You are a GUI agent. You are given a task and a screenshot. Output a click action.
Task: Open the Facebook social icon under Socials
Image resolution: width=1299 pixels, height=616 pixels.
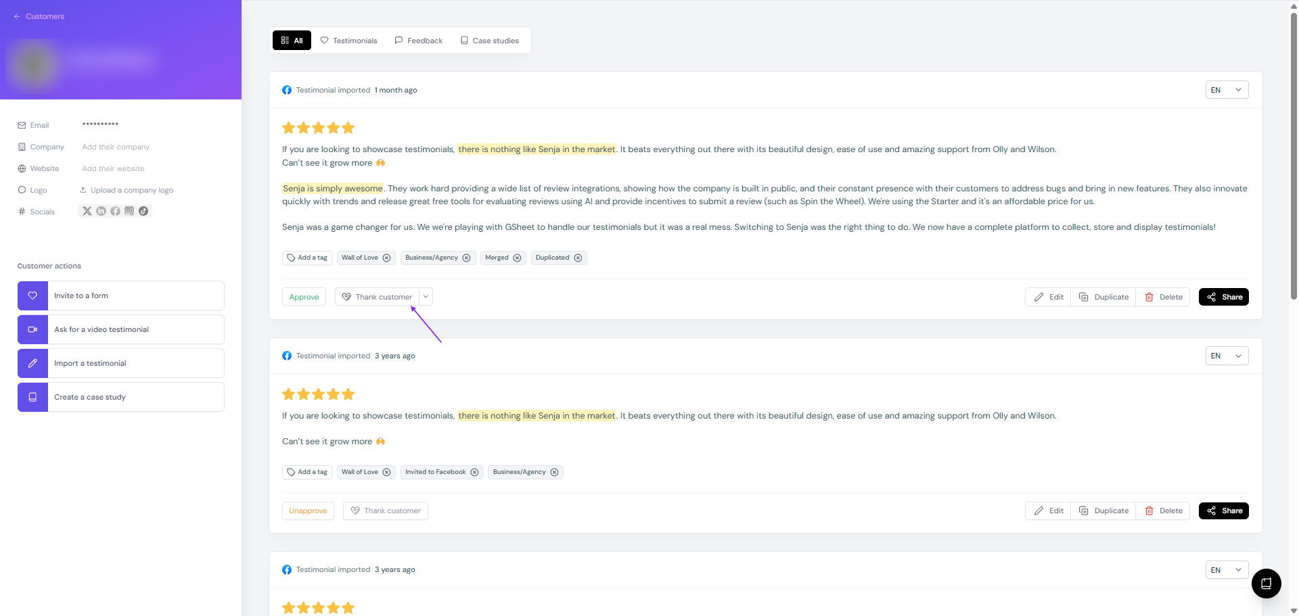pos(115,211)
